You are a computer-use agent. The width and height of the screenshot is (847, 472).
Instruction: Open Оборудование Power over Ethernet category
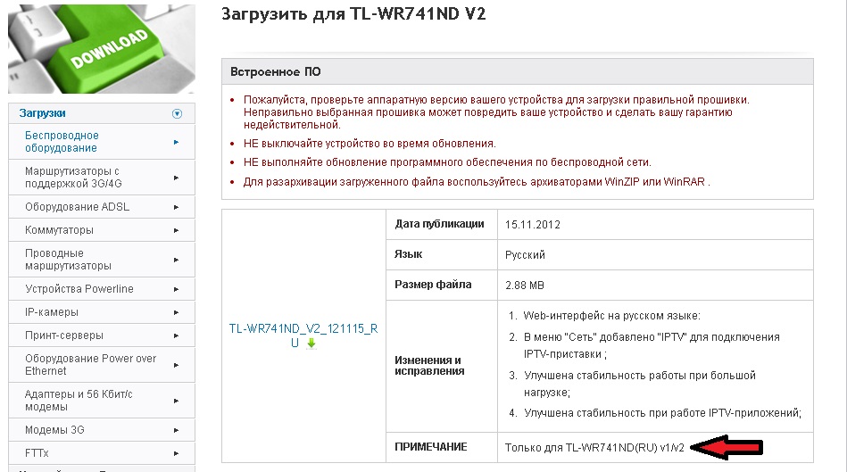point(90,365)
